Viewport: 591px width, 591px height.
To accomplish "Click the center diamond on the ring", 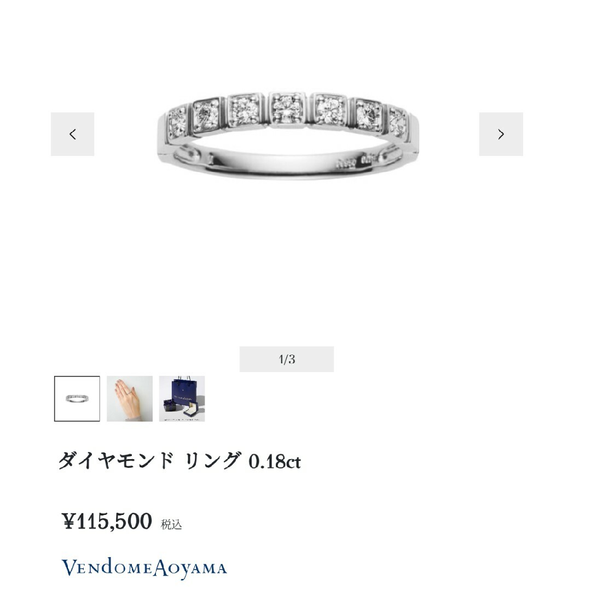I will pos(287,108).
